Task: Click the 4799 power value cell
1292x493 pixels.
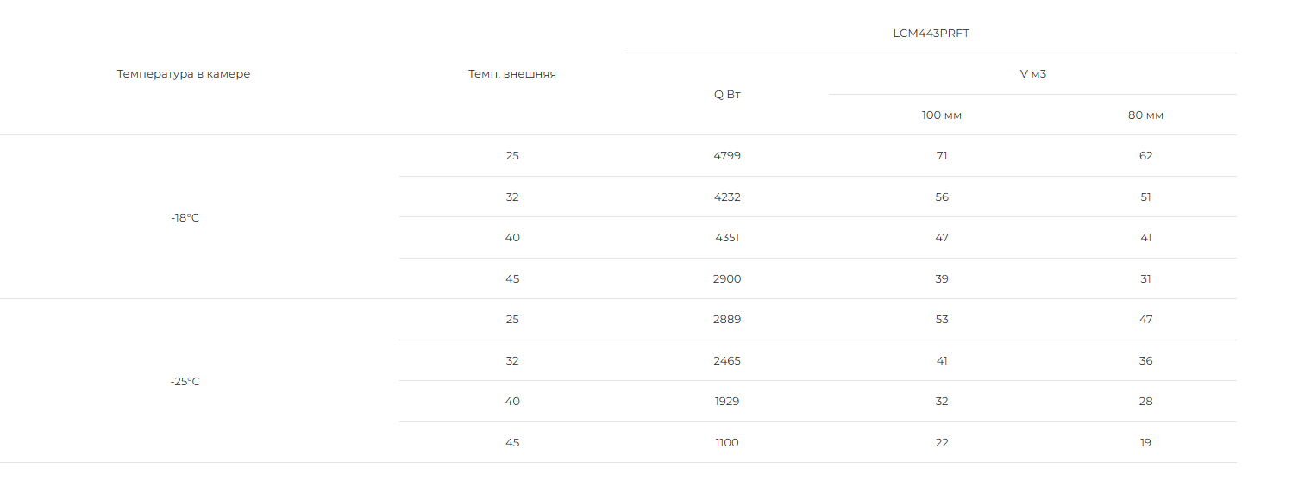Action: click(x=727, y=156)
